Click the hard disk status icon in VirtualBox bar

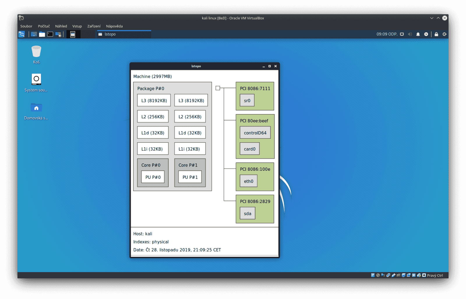pos(372,275)
